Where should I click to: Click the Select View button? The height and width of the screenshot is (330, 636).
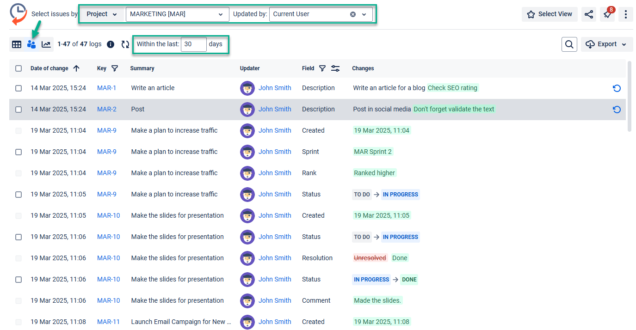pos(550,14)
